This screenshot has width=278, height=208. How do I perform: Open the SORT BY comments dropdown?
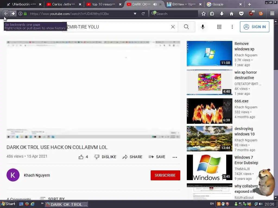pyautogui.click(x=52, y=199)
